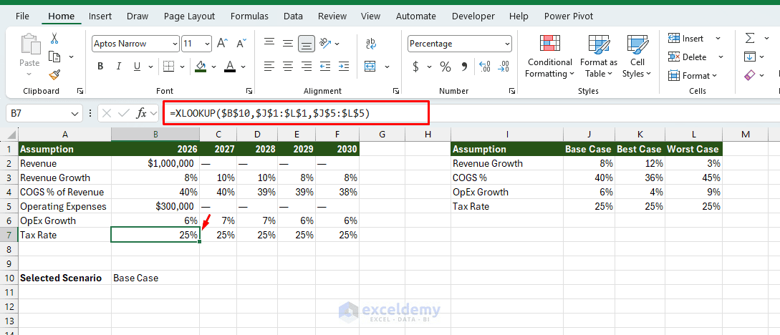This screenshot has width=780, height=335.
Task: Click Merge and Center icon
Action: click(370, 66)
